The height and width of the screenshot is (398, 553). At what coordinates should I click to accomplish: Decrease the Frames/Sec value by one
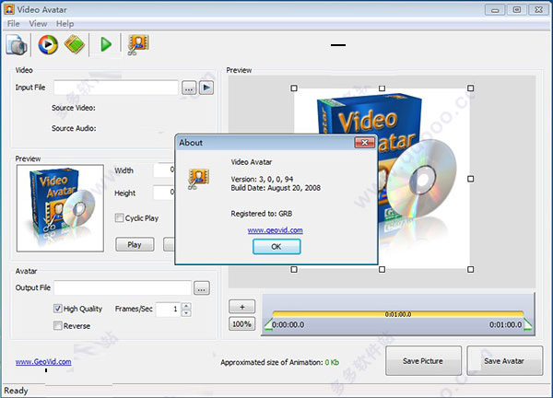186,313
